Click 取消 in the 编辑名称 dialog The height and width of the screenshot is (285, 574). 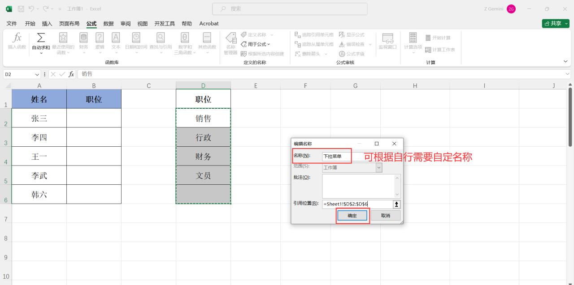point(386,216)
